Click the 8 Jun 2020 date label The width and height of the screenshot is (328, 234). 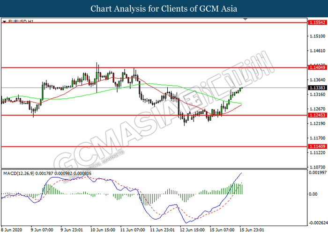point(11,230)
